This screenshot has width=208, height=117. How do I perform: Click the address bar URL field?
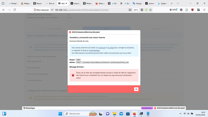(x=82, y=10)
